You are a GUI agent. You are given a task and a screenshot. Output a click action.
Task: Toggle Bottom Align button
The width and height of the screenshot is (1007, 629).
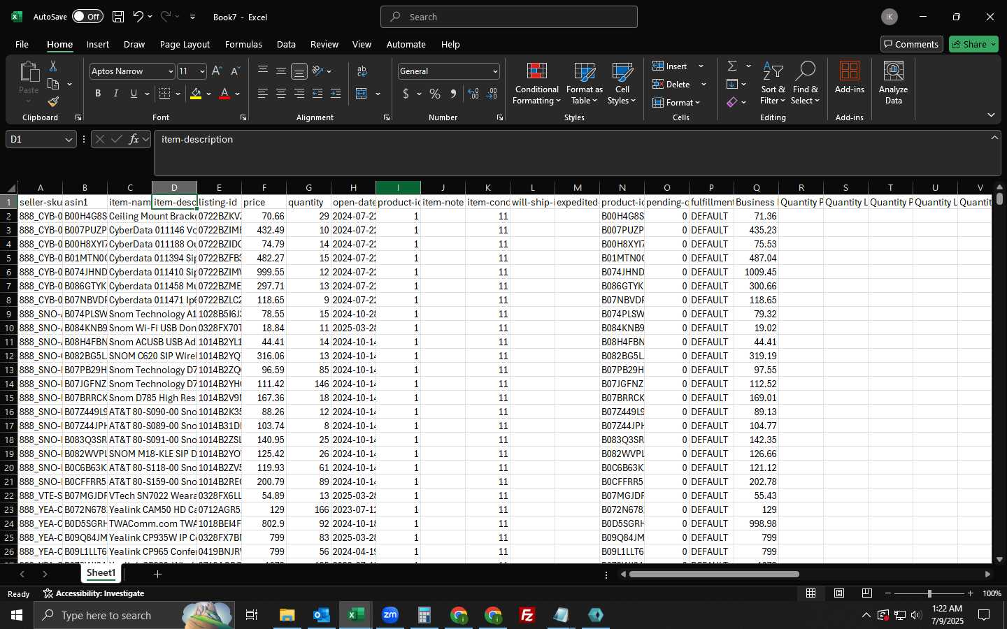(299, 71)
